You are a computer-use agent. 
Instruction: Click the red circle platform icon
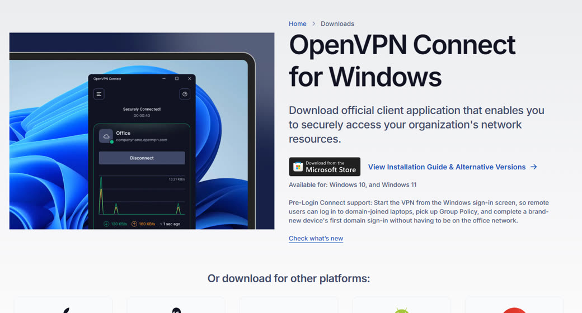tap(514, 310)
